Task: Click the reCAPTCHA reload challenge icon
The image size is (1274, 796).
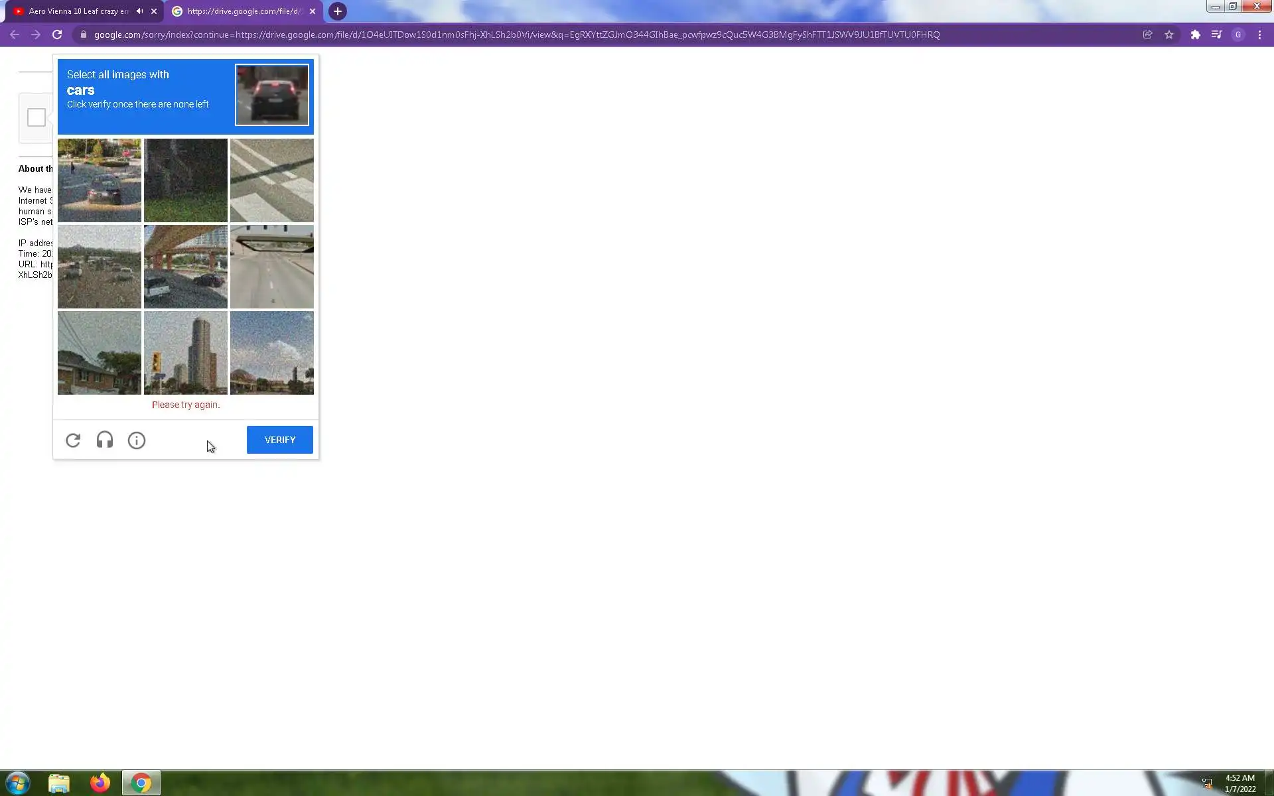Action: click(x=73, y=440)
